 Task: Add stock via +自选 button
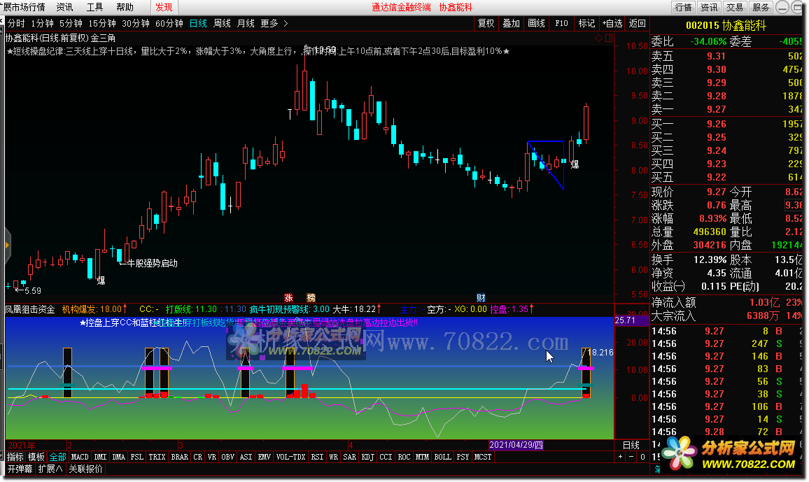pos(612,23)
